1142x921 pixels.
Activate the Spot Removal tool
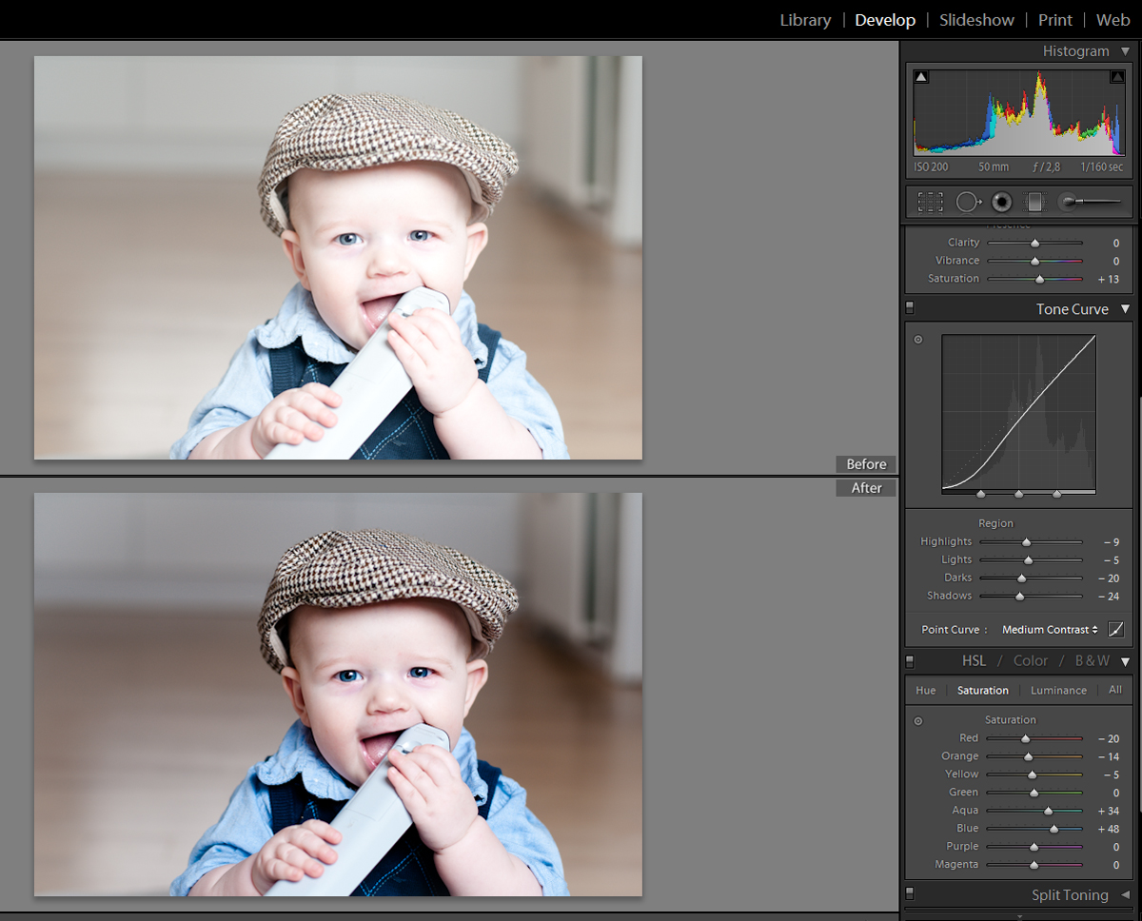point(968,202)
